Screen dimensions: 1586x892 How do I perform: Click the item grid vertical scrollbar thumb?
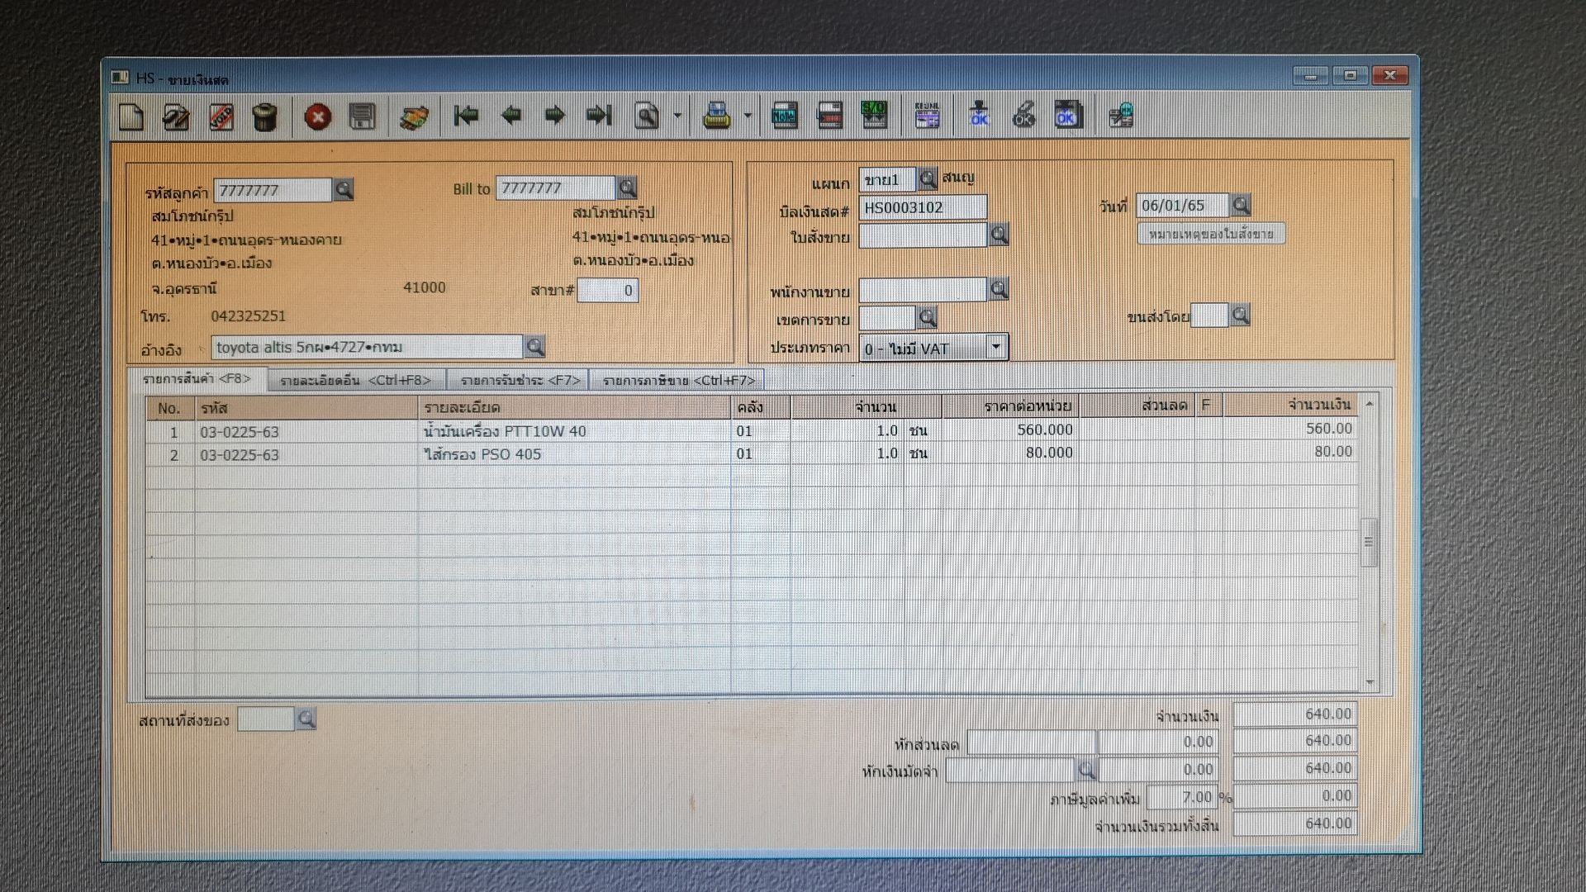pyautogui.click(x=1369, y=542)
